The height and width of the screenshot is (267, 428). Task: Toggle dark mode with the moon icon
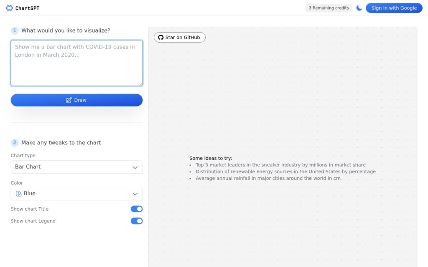pos(359,8)
